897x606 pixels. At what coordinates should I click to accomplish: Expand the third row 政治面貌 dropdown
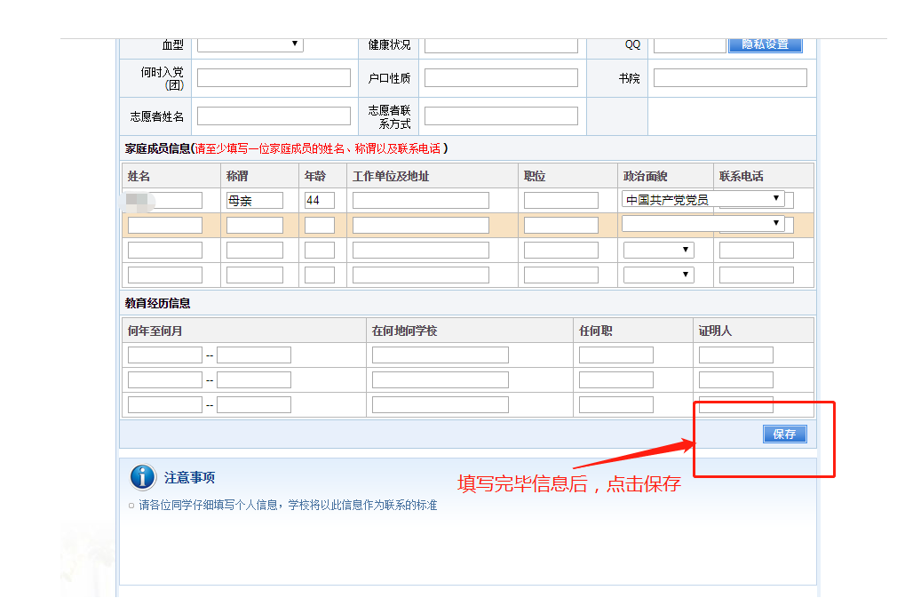coord(658,251)
